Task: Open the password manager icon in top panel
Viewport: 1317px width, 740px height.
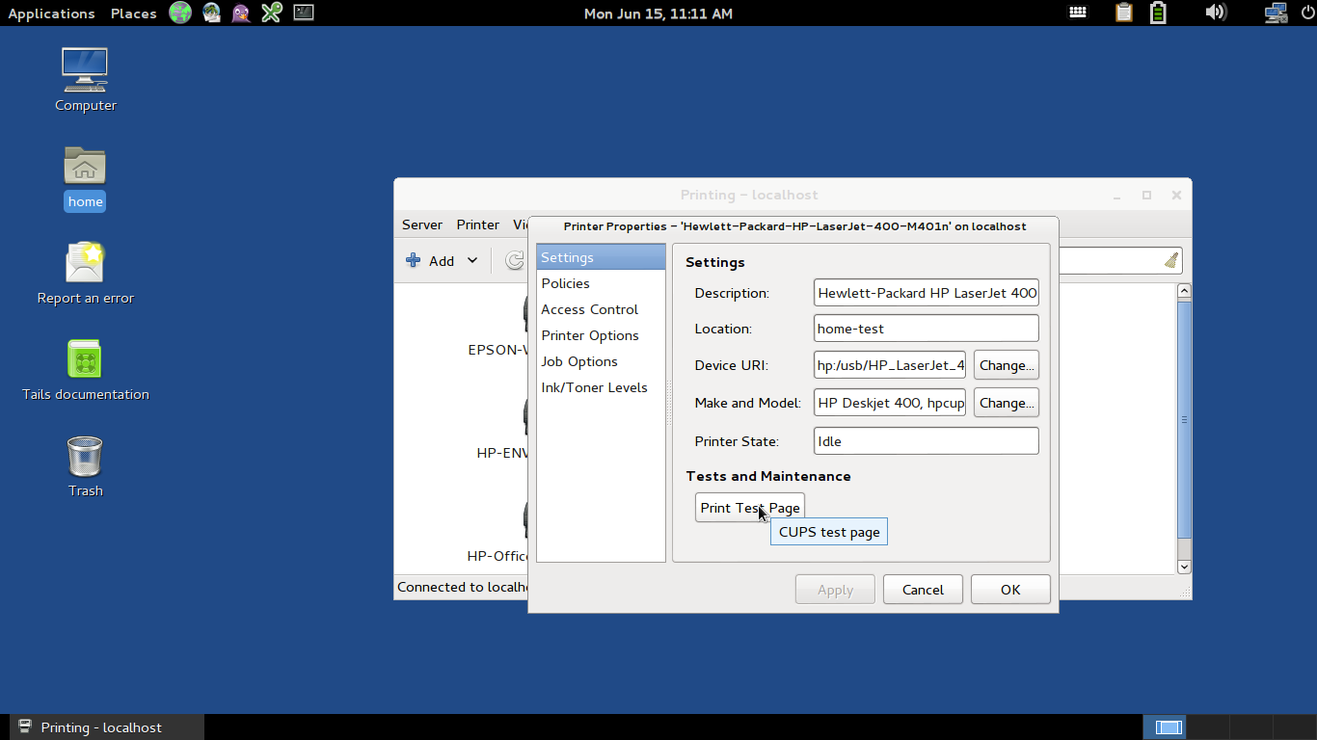Action: click(272, 13)
